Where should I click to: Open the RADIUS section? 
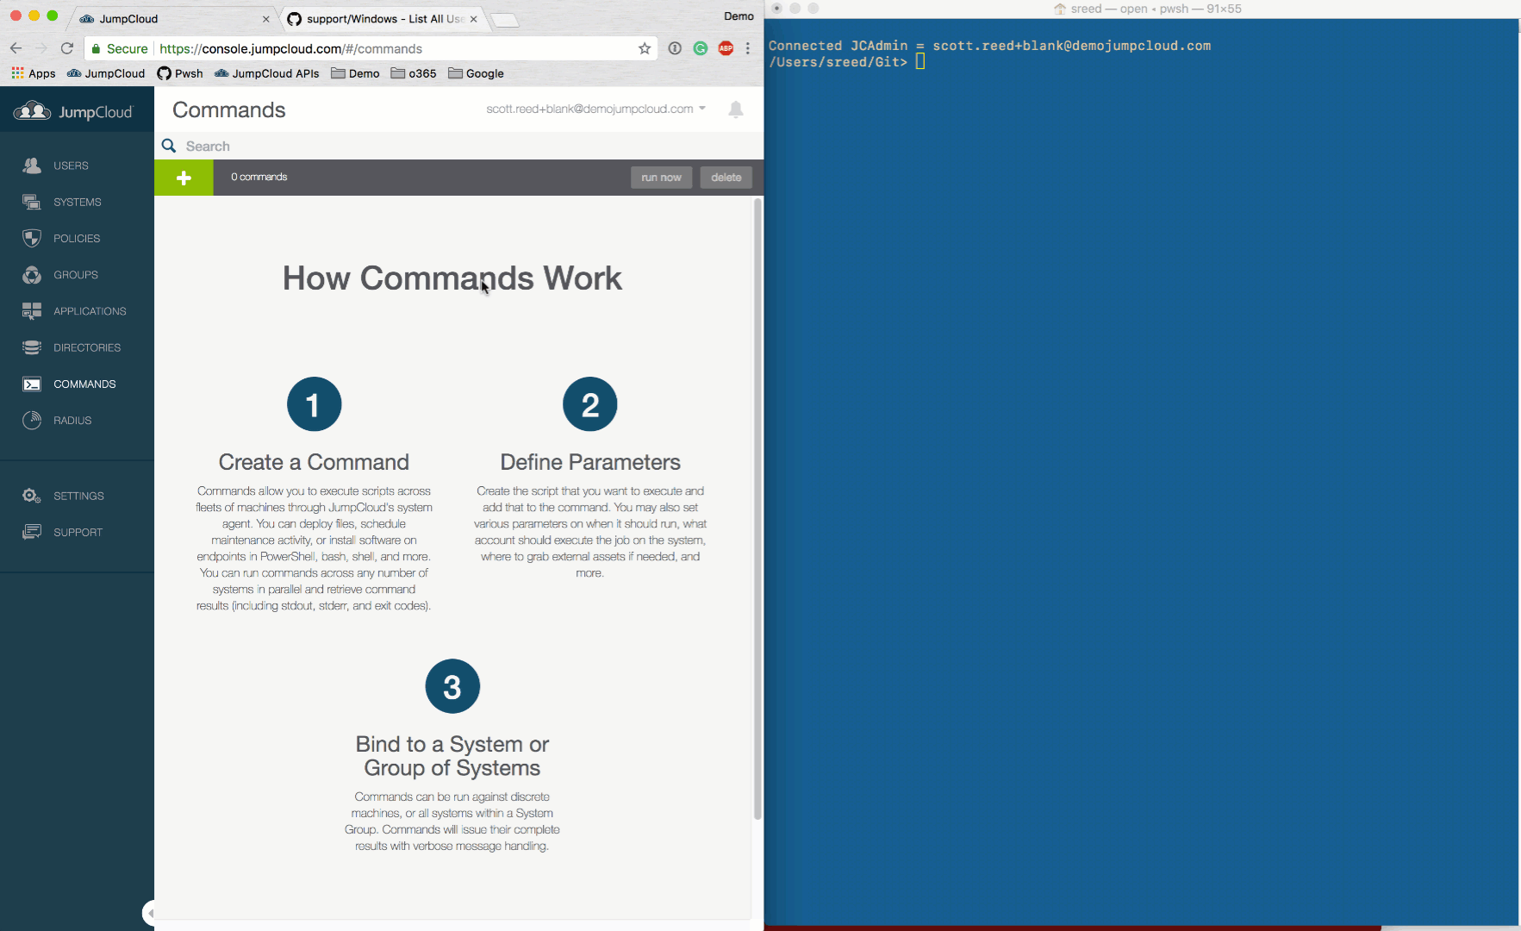click(72, 421)
